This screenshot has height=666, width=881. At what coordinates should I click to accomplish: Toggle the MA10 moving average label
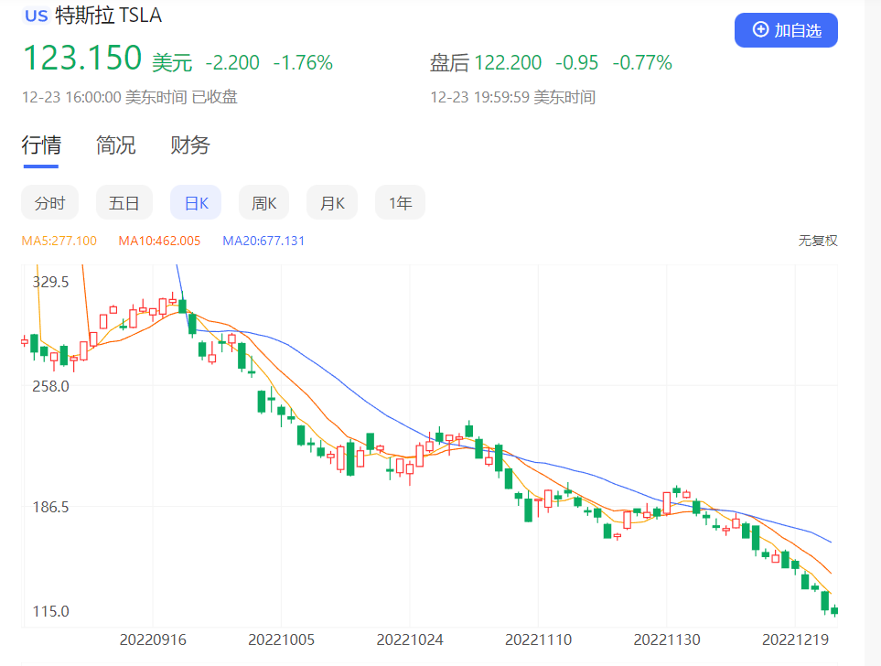pyautogui.click(x=159, y=241)
